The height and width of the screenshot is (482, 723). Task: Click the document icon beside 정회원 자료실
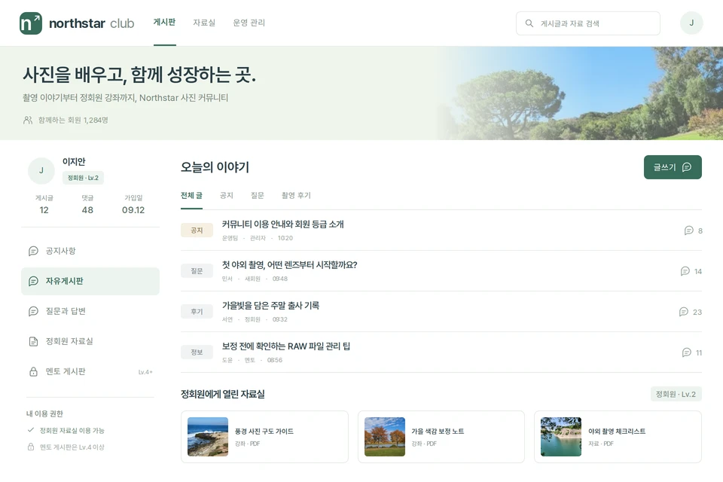click(x=33, y=341)
